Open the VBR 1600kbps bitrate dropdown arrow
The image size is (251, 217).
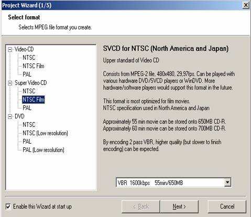(x=227, y=182)
